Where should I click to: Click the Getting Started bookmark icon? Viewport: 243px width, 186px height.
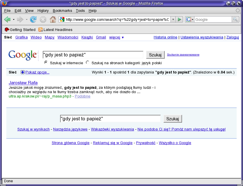(7, 30)
